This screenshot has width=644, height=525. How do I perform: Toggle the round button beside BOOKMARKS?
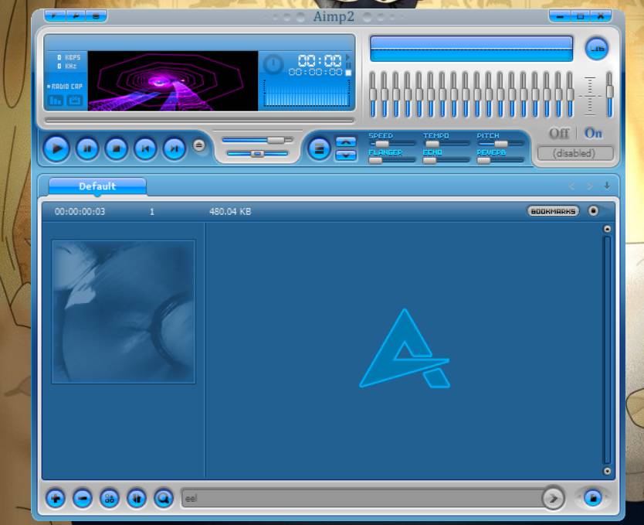(593, 211)
